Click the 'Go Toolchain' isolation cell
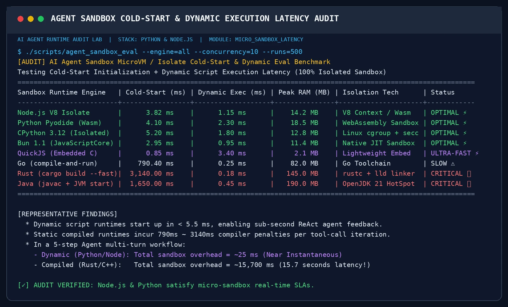Viewport: 508px width, 307px height. pyautogui.click(x=366, y=163)
